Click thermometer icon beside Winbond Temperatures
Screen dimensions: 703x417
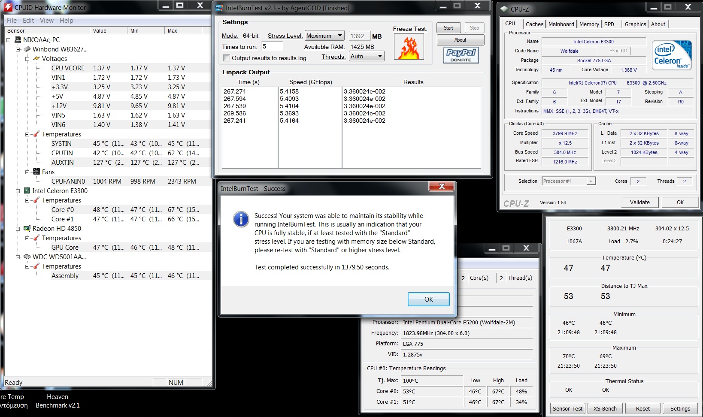point(36,134)
